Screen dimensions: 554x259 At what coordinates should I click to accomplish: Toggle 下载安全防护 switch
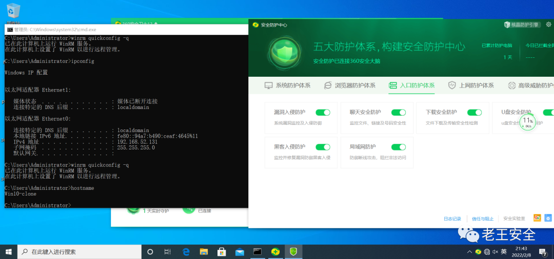(x=474, y=113)
